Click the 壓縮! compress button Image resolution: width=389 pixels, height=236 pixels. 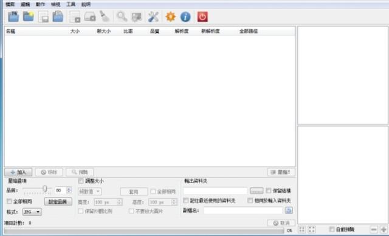click(x=281, y=172)
